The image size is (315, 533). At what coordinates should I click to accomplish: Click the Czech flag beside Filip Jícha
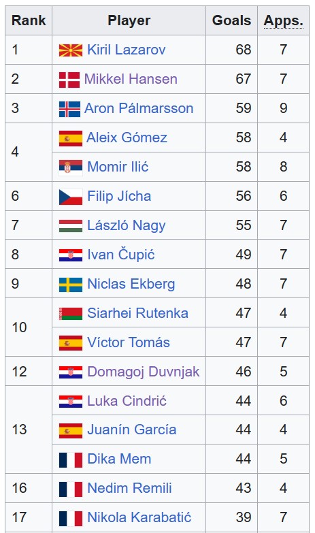tap(71, 197)
